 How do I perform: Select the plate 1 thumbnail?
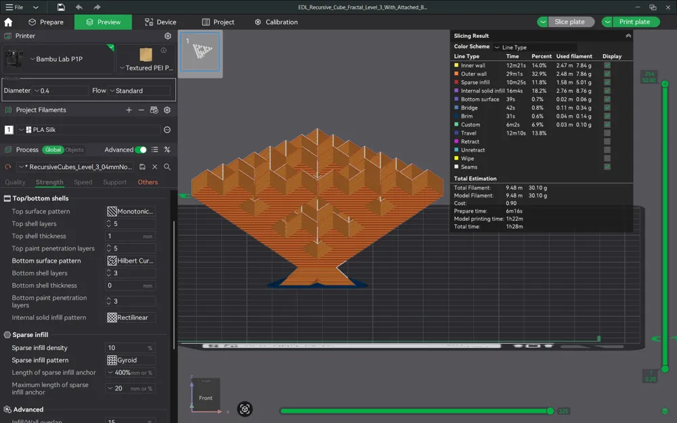pyautogui.click(x=200, y=52)
